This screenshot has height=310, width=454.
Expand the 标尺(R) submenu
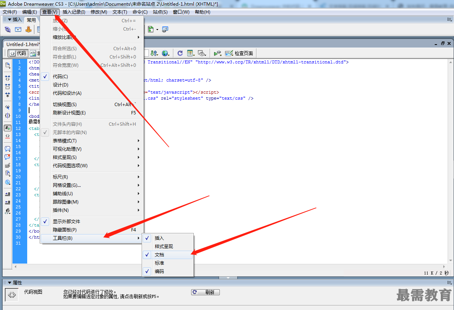pos(92,177)
